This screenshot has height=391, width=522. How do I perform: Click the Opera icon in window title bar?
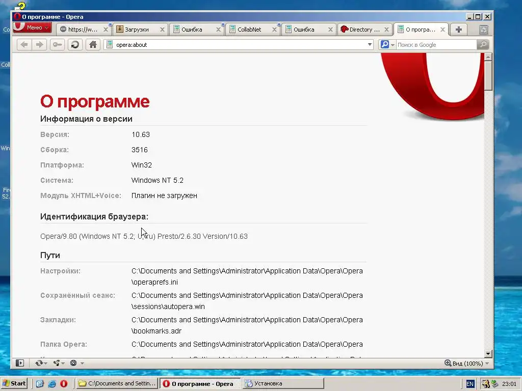tap(17, 17)
